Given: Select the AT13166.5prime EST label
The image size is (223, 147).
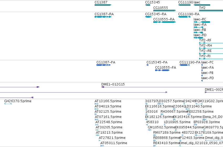Looking at the screenshot, I should [x=108, y=101].
